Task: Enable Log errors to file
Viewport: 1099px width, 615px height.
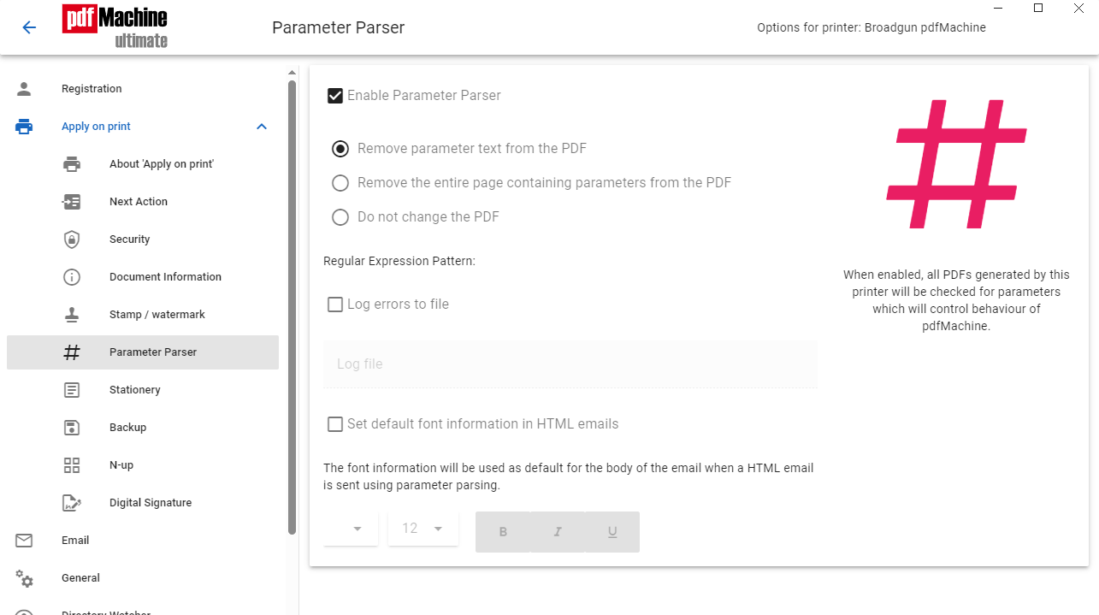Action: pyautogui.click(x=335, y=305)
